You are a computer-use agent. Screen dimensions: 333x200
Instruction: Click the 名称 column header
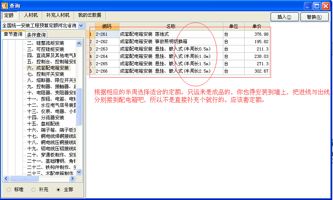tap(171, 26)
